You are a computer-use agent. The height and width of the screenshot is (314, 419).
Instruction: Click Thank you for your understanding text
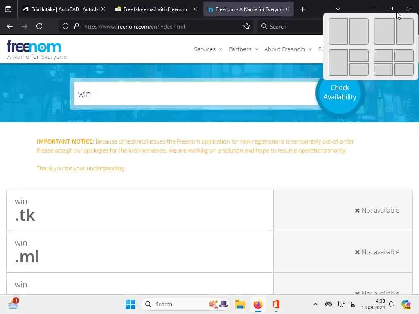tap(81, 168)
